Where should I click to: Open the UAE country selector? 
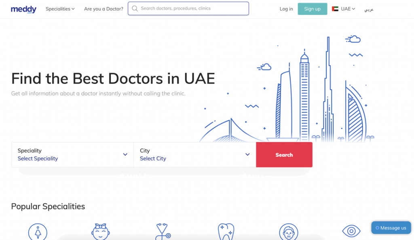344,9
